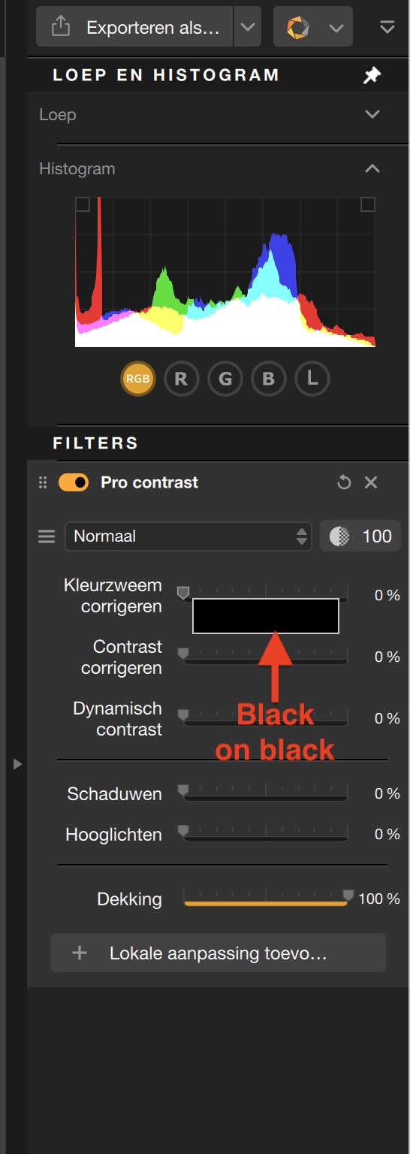The width and height of the screenshot is (410, 1154).
Task: Select the RGB histogram channel
Action: 138,379
